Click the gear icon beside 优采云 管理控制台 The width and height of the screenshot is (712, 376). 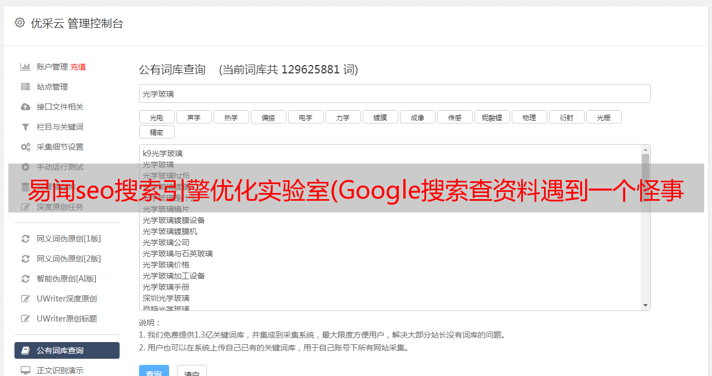coord(20,23)
